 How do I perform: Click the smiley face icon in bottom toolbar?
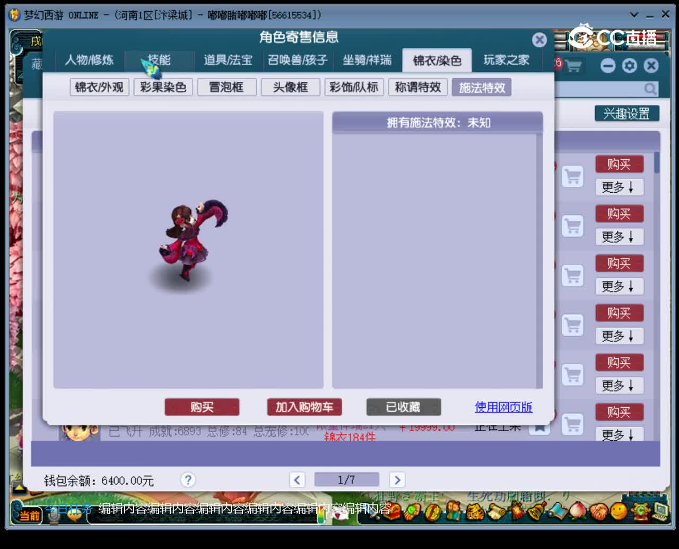tap(619, 512)
